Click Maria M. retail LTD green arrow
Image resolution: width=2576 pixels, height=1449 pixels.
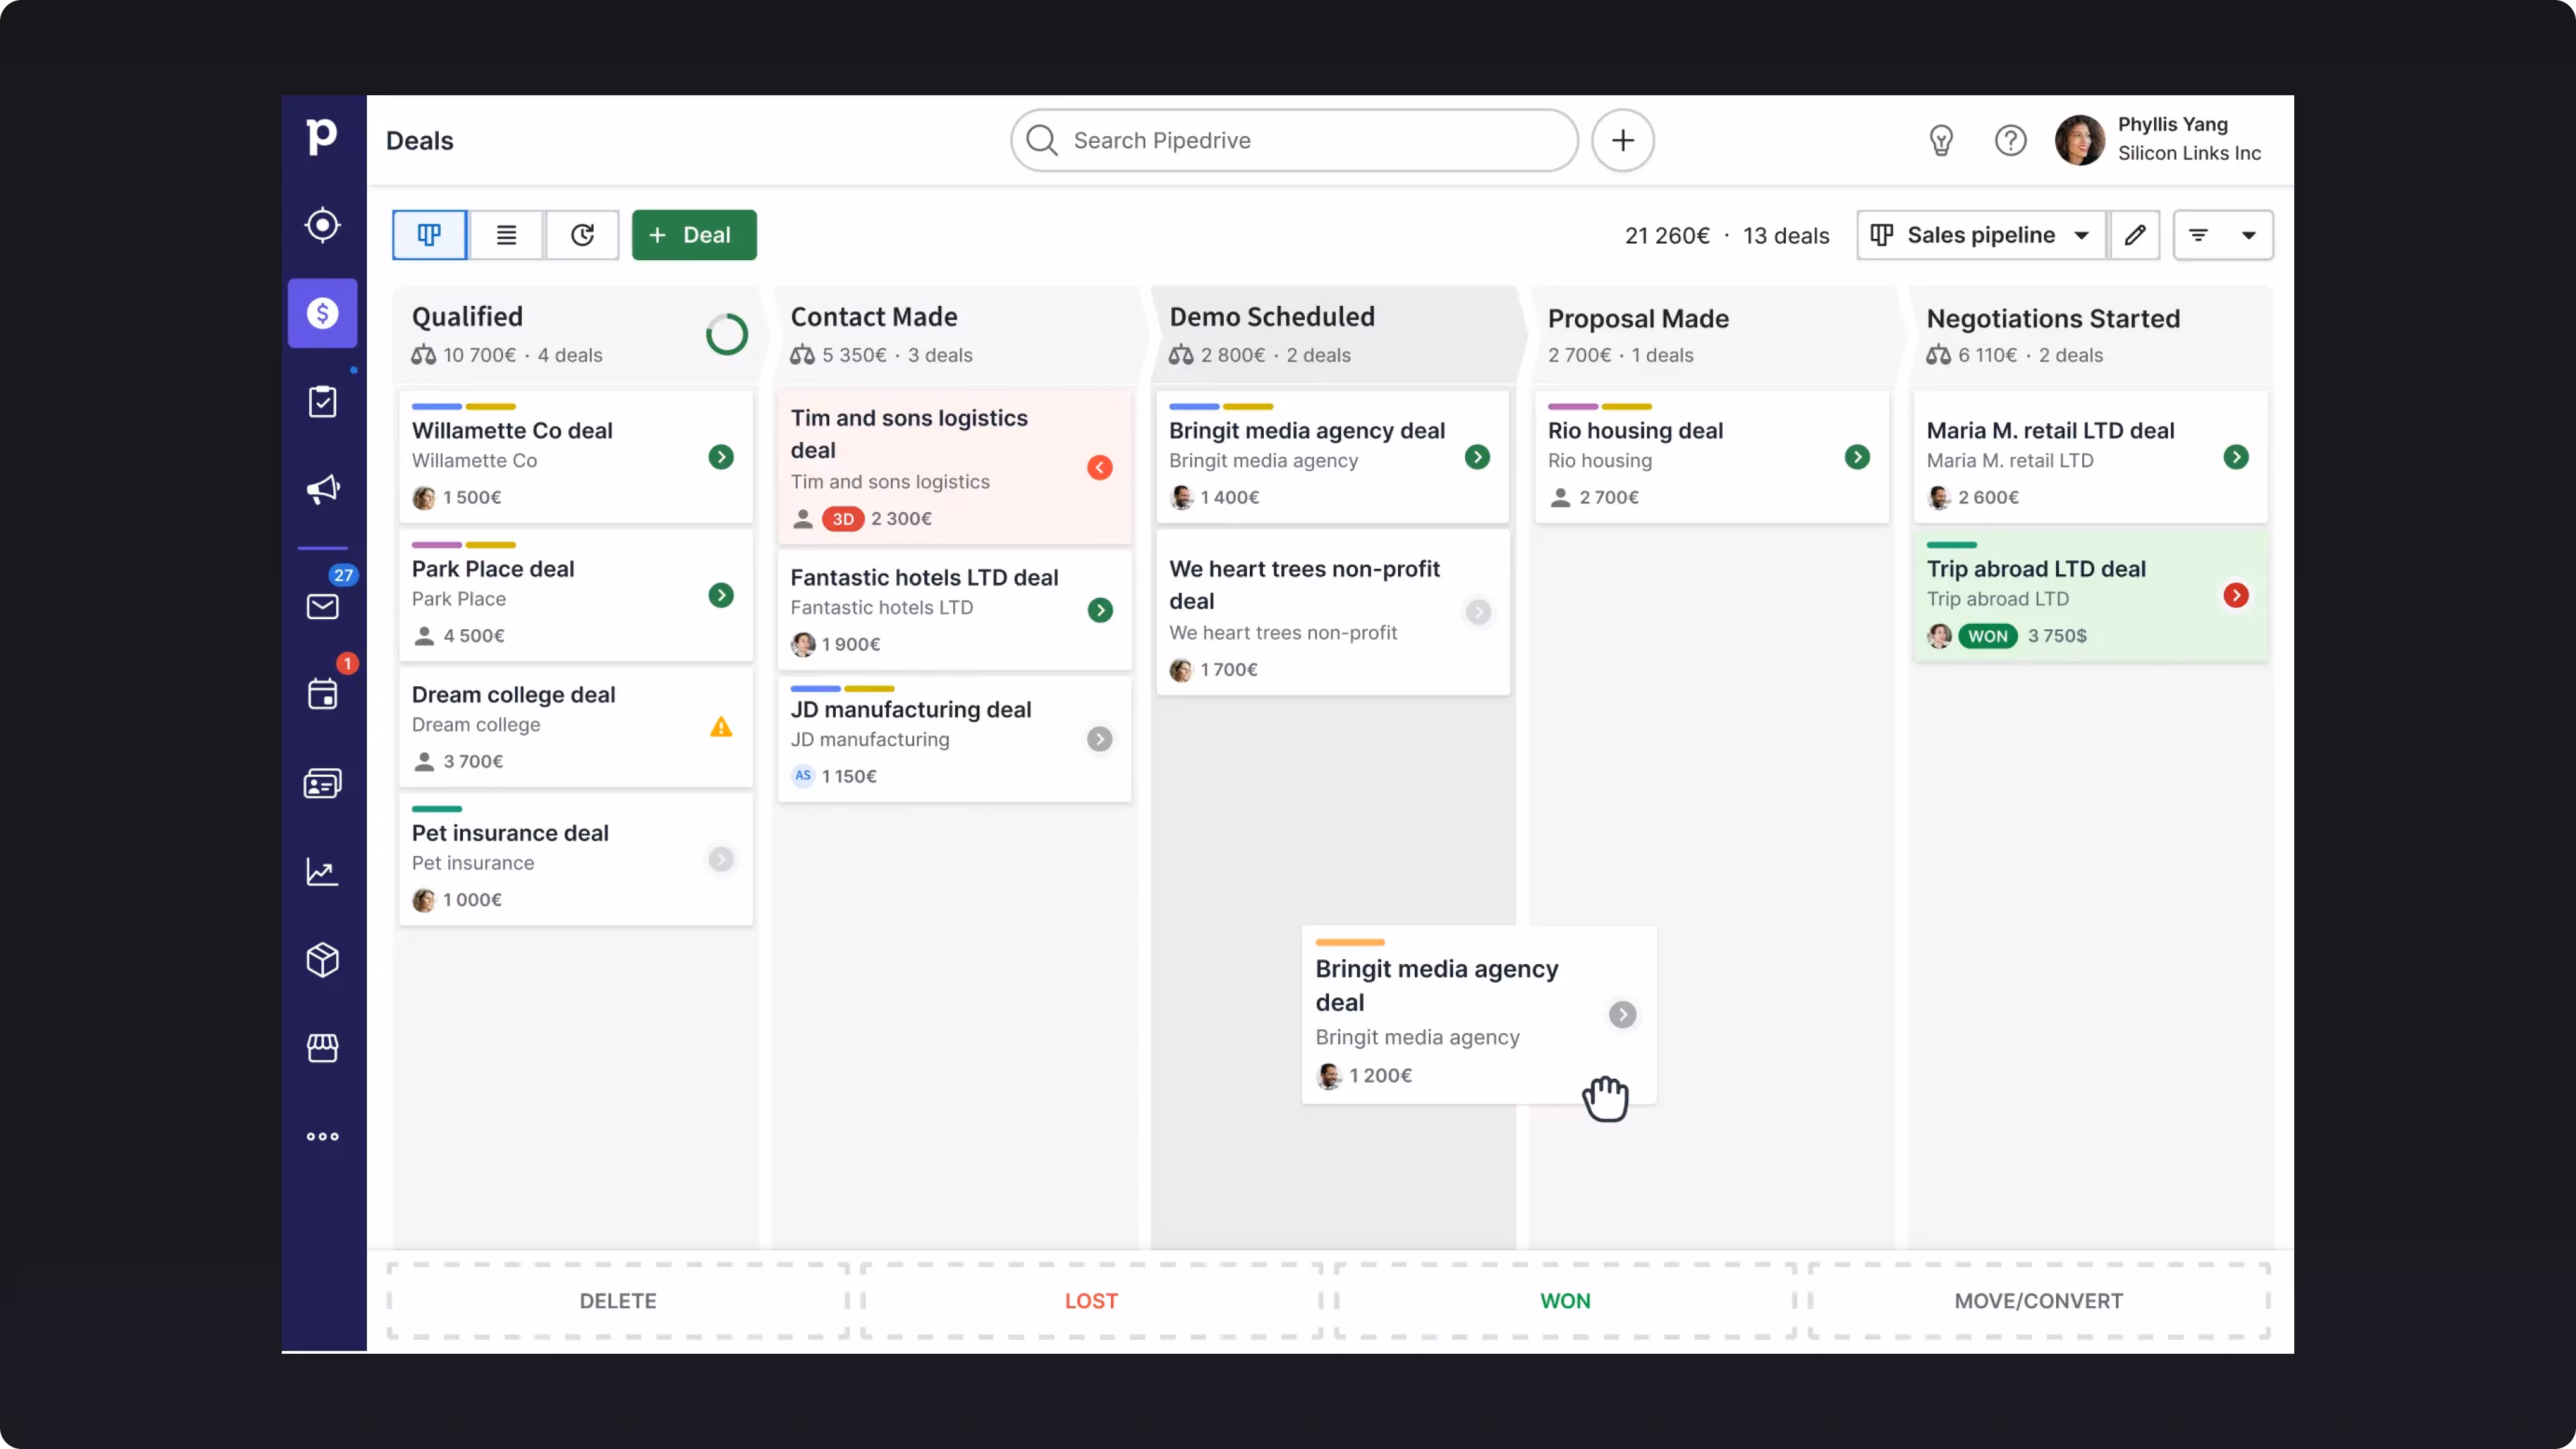pyautogui.click(x=2236, y=457)
